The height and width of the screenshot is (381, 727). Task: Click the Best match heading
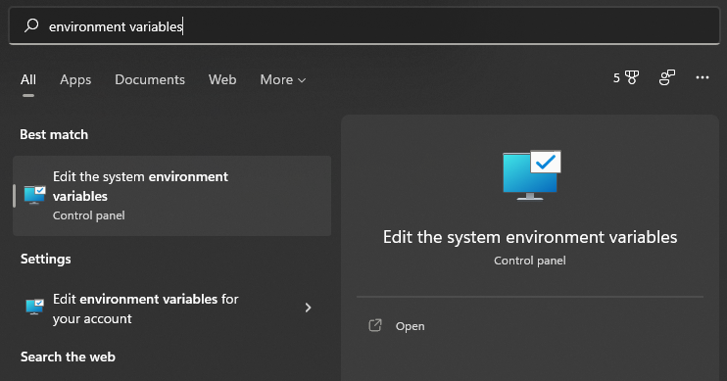tap(54, 134)
